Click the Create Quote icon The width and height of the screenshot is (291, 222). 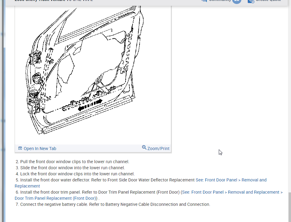[251, 1]
